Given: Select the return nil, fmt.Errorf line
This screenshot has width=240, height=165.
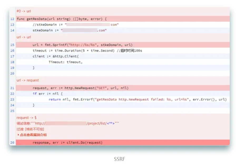Looking at the screenshot, I should pyautogui.click(x=123, y=99).
